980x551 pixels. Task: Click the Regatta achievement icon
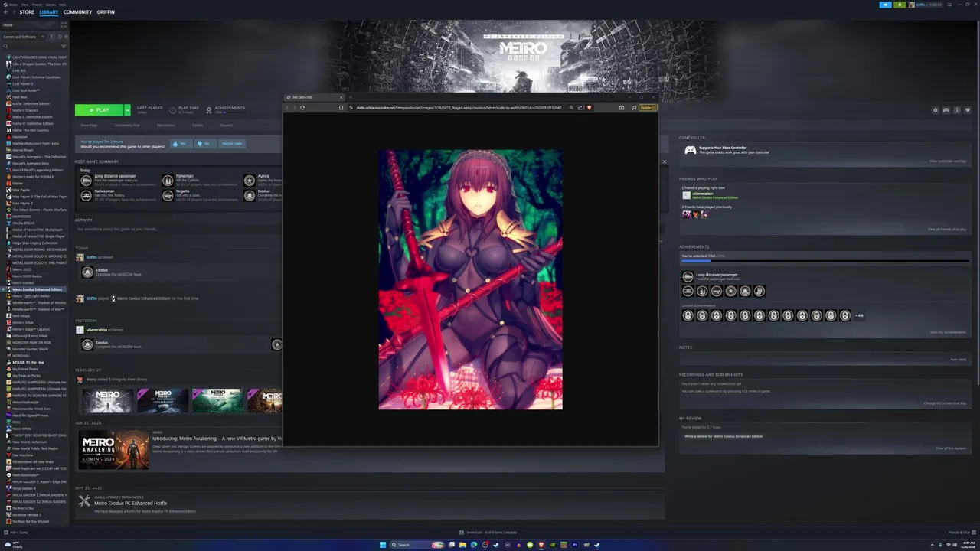(x=168, y=195)
